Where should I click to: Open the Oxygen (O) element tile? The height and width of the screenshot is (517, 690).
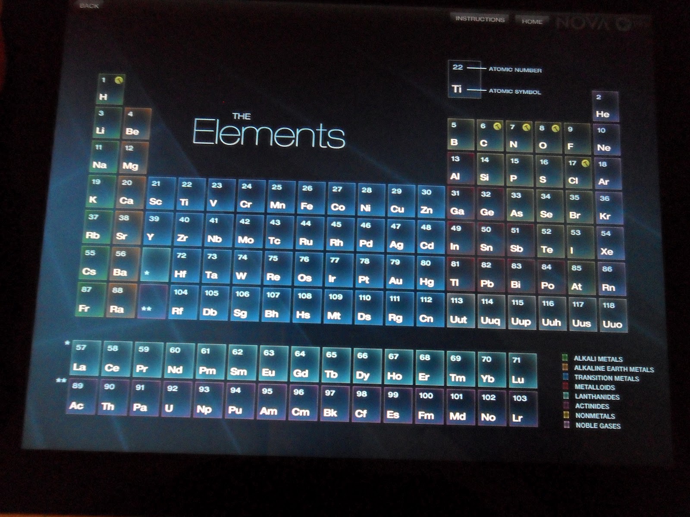point(548,137)
